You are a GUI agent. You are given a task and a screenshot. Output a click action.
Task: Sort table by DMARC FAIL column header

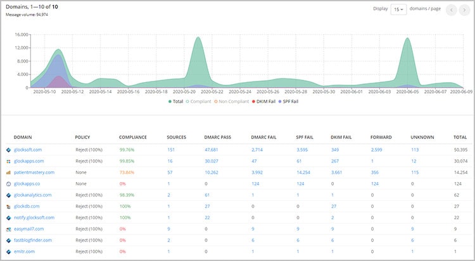pos(263,137)
